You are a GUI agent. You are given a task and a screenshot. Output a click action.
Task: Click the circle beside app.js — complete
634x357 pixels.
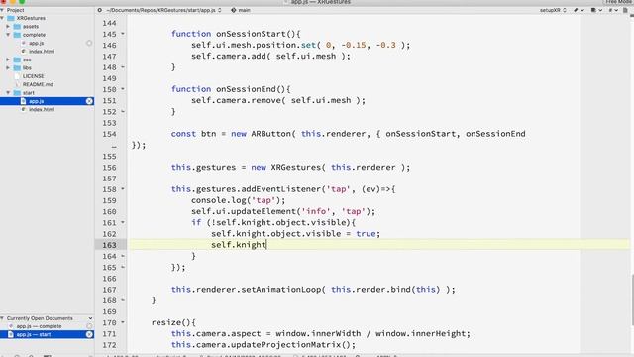coord(89,326)
